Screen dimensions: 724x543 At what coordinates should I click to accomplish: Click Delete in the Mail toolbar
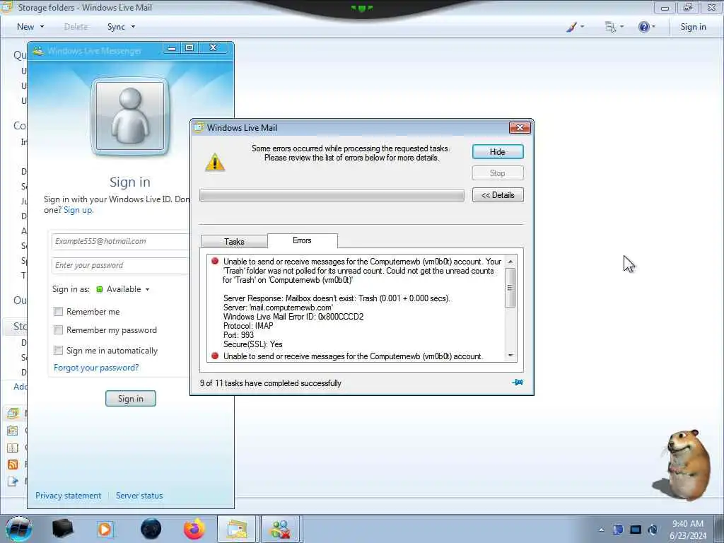76,27
